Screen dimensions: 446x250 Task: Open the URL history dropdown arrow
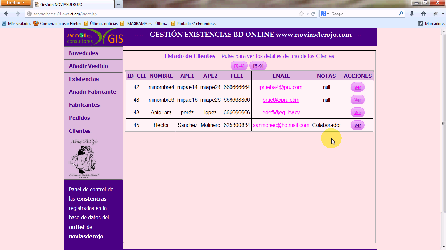pyautogui.click(x=308, y=14)
